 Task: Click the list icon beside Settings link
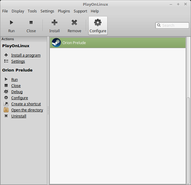[x=6, y=61]
